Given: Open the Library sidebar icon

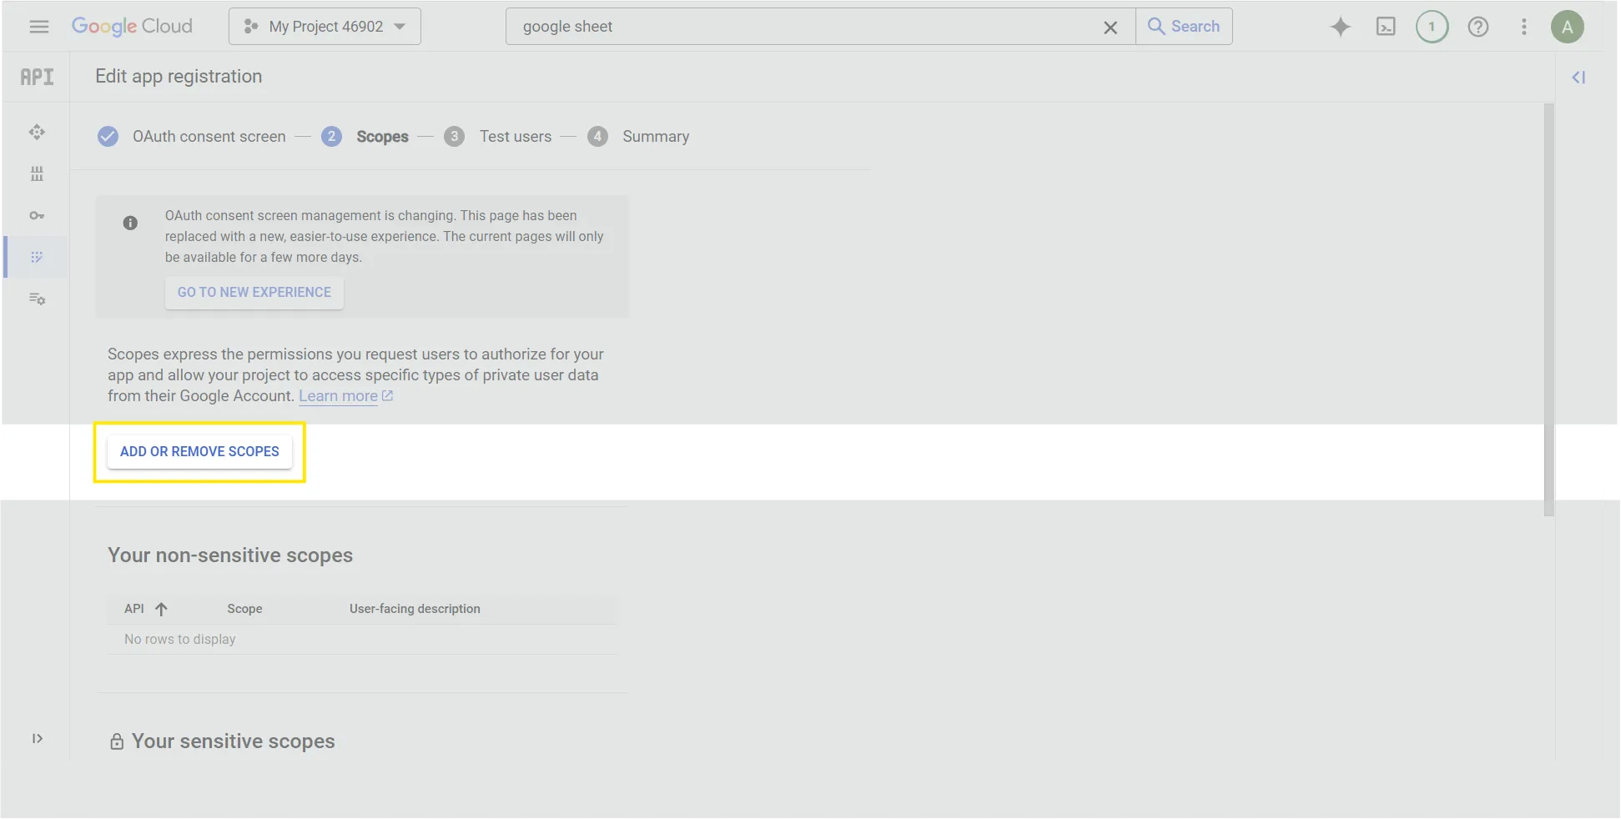Looking at the screenshot, I should coord(37,173).
